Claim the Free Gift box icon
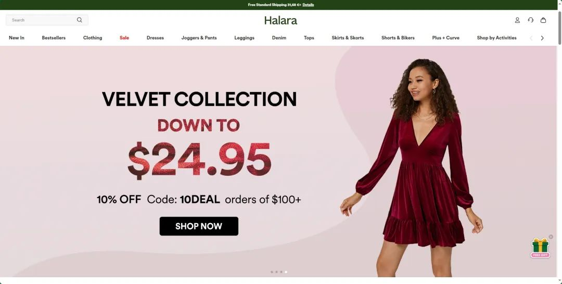Screen dimensions: 562x284 click(540, 248)
